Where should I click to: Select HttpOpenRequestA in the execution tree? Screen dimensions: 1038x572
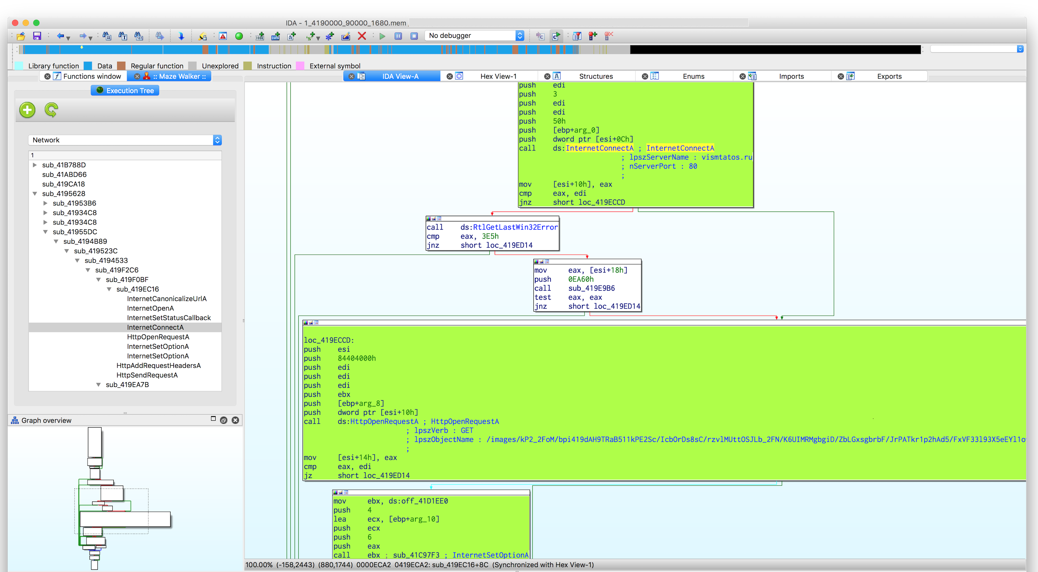158,337
